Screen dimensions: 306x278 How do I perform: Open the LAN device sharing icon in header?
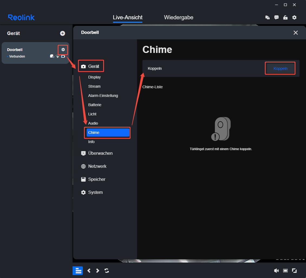coord(267,17)
